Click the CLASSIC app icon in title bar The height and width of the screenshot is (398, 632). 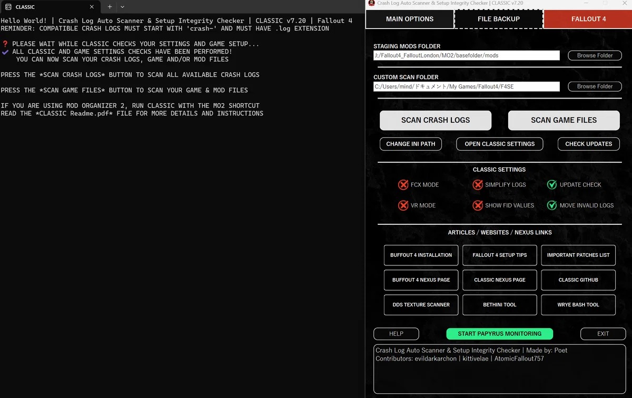(372, 3)
